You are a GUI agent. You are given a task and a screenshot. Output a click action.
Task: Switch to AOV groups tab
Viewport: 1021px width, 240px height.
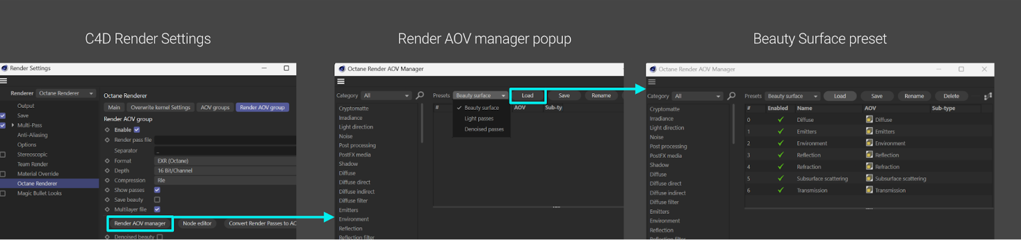(x=215, y=107)
